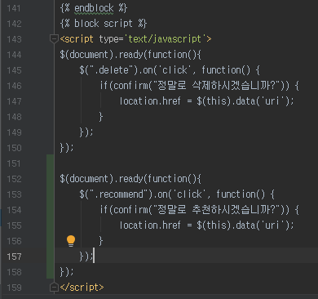This screenshot has width=318, height=299.
Task: Click $(document).ready on line 152
Action: 101,179
